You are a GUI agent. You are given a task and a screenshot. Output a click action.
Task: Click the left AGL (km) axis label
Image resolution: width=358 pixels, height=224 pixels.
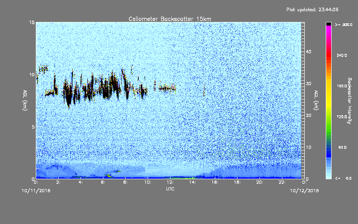[x=25, y=100]
